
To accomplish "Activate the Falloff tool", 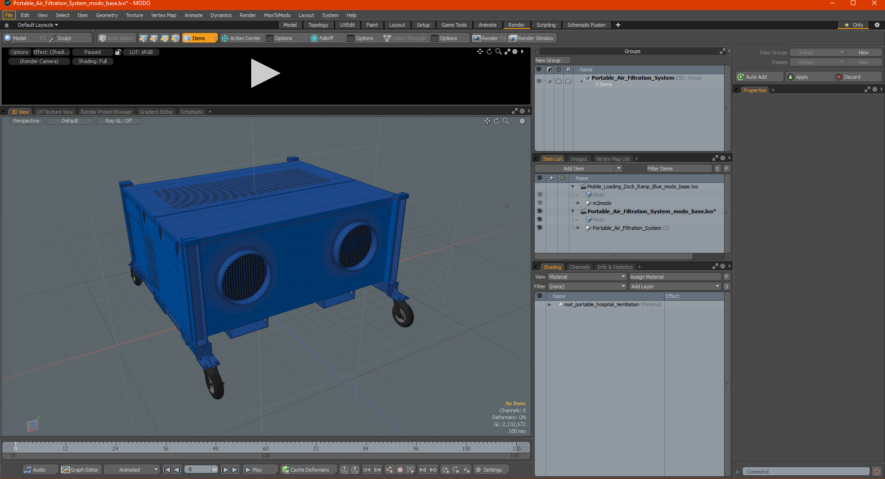I will [322, 38].
